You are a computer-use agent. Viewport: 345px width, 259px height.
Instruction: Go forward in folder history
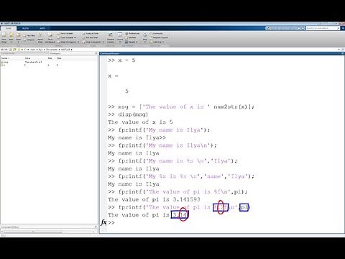click(x=6, y=50)
